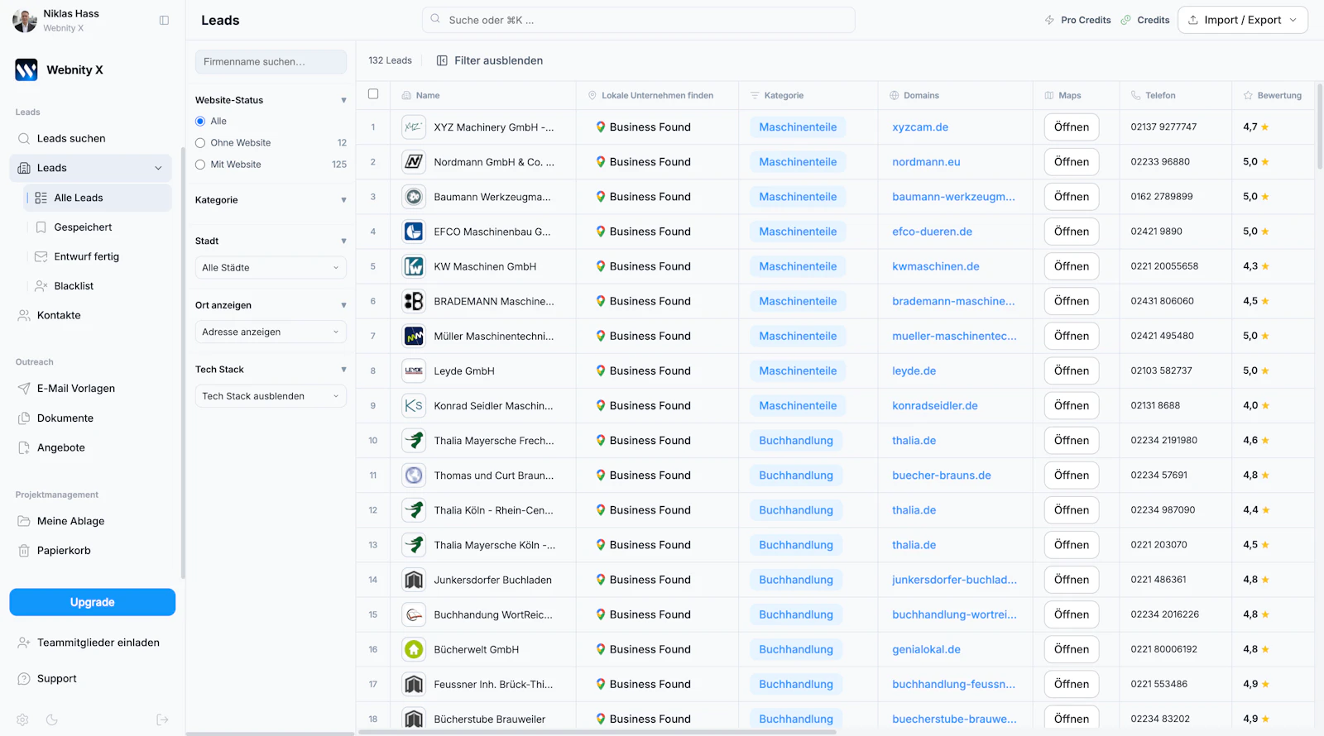
Task: Click the XYZ Machinery company logo
Action: (x=414, y=127)
